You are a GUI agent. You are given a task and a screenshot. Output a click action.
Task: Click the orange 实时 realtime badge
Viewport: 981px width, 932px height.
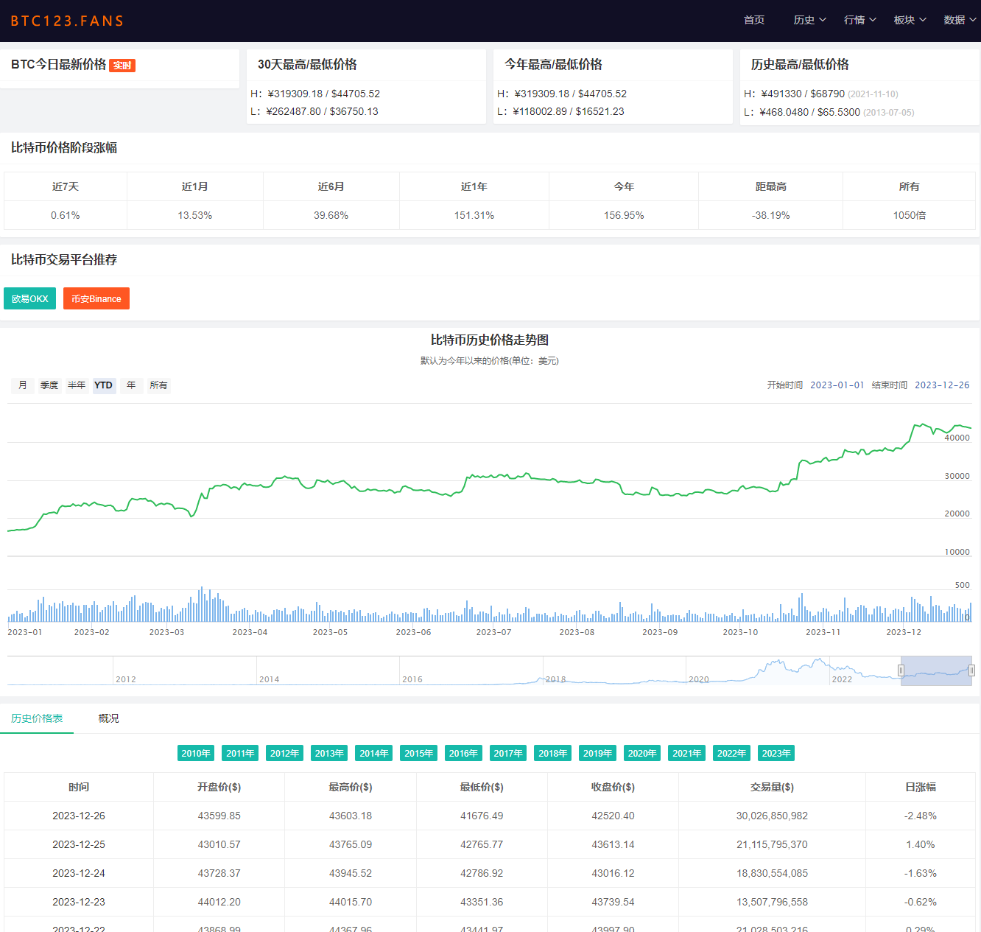click(x=122, y=66)
